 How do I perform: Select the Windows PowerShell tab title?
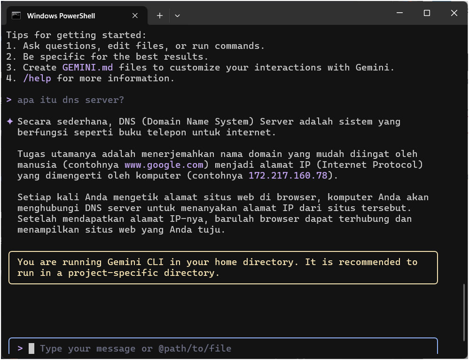pos(61,16)
